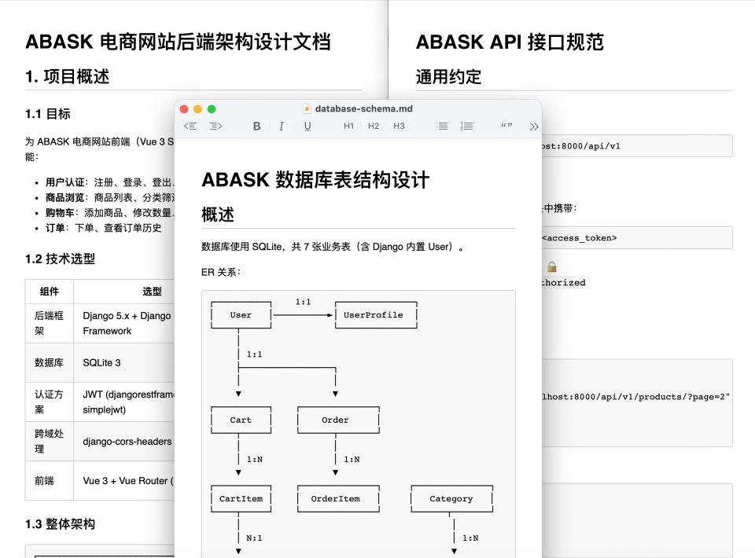755x558 pixels.
Task: Click the access_token code block
Action: point(637,237)
